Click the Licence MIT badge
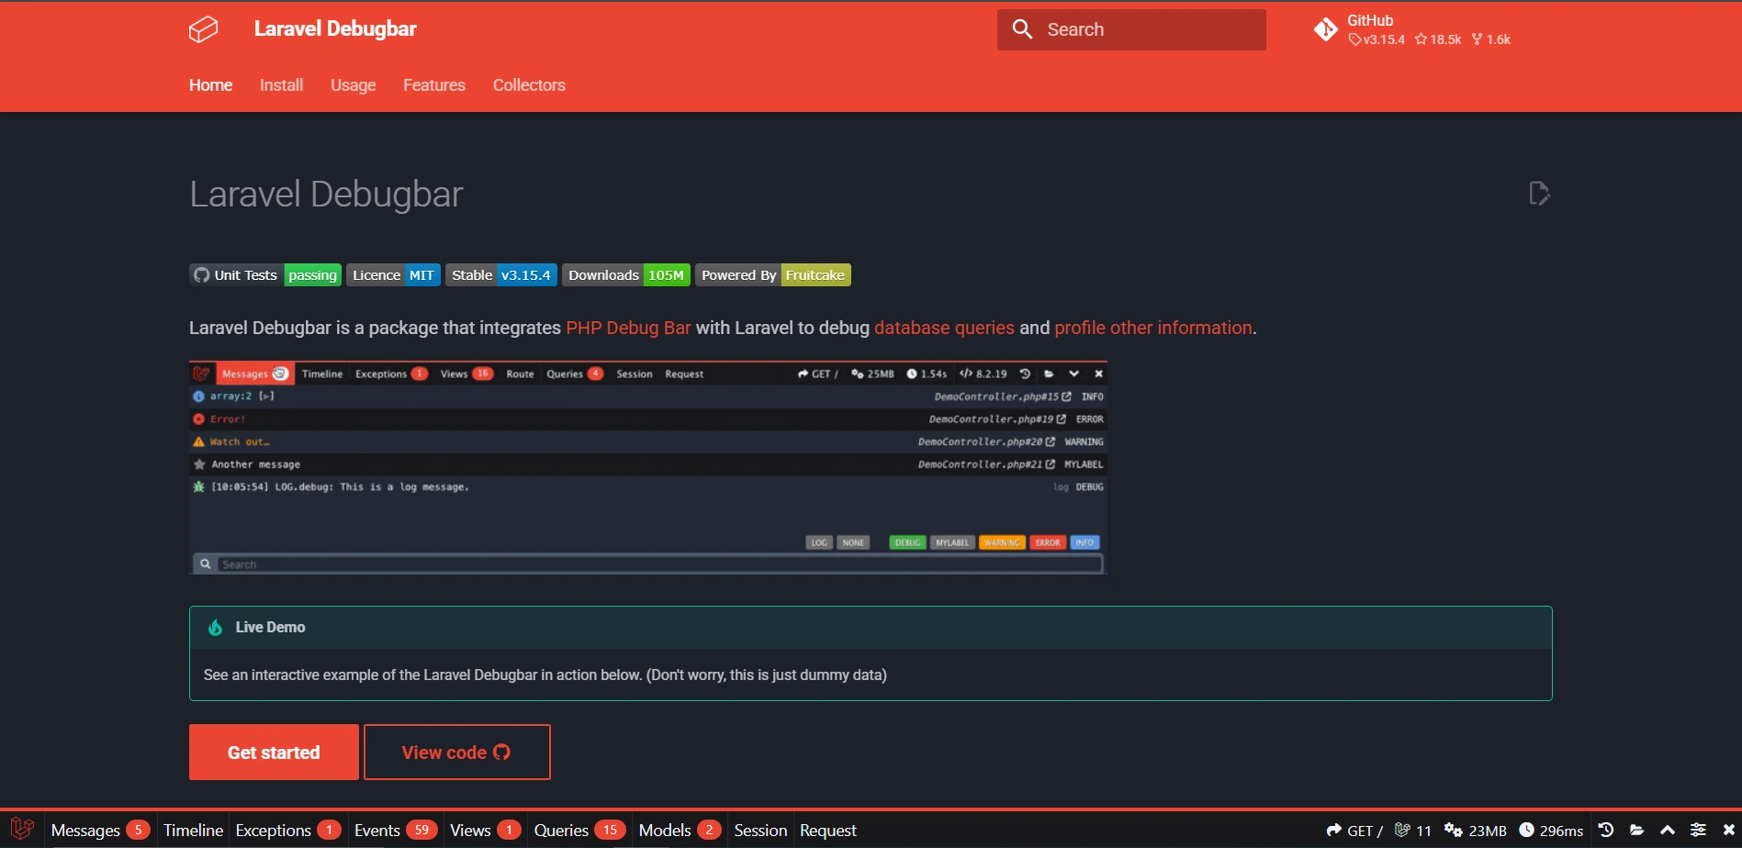This screenshot has width=1742, height=848. [x=393, y=275]
